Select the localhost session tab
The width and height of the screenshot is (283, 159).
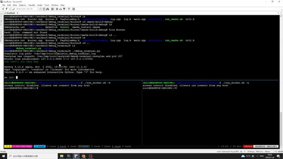point(11,13)
